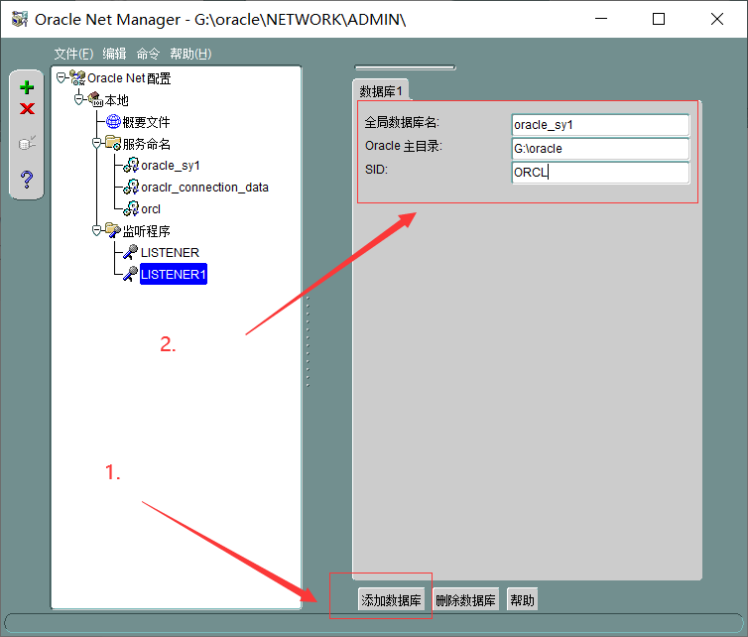Click the 本地 node icon

tap(96, 99)
